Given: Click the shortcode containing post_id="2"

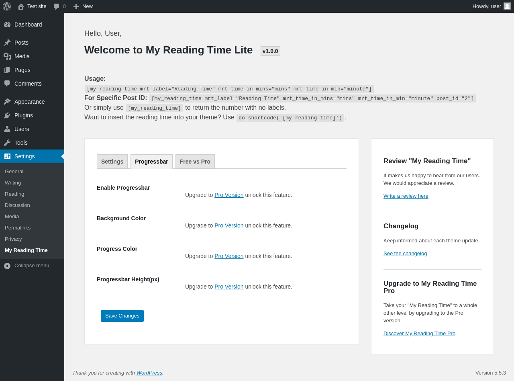Looking at the screenshot, I should pyautogui.click(x=312, y=98).
